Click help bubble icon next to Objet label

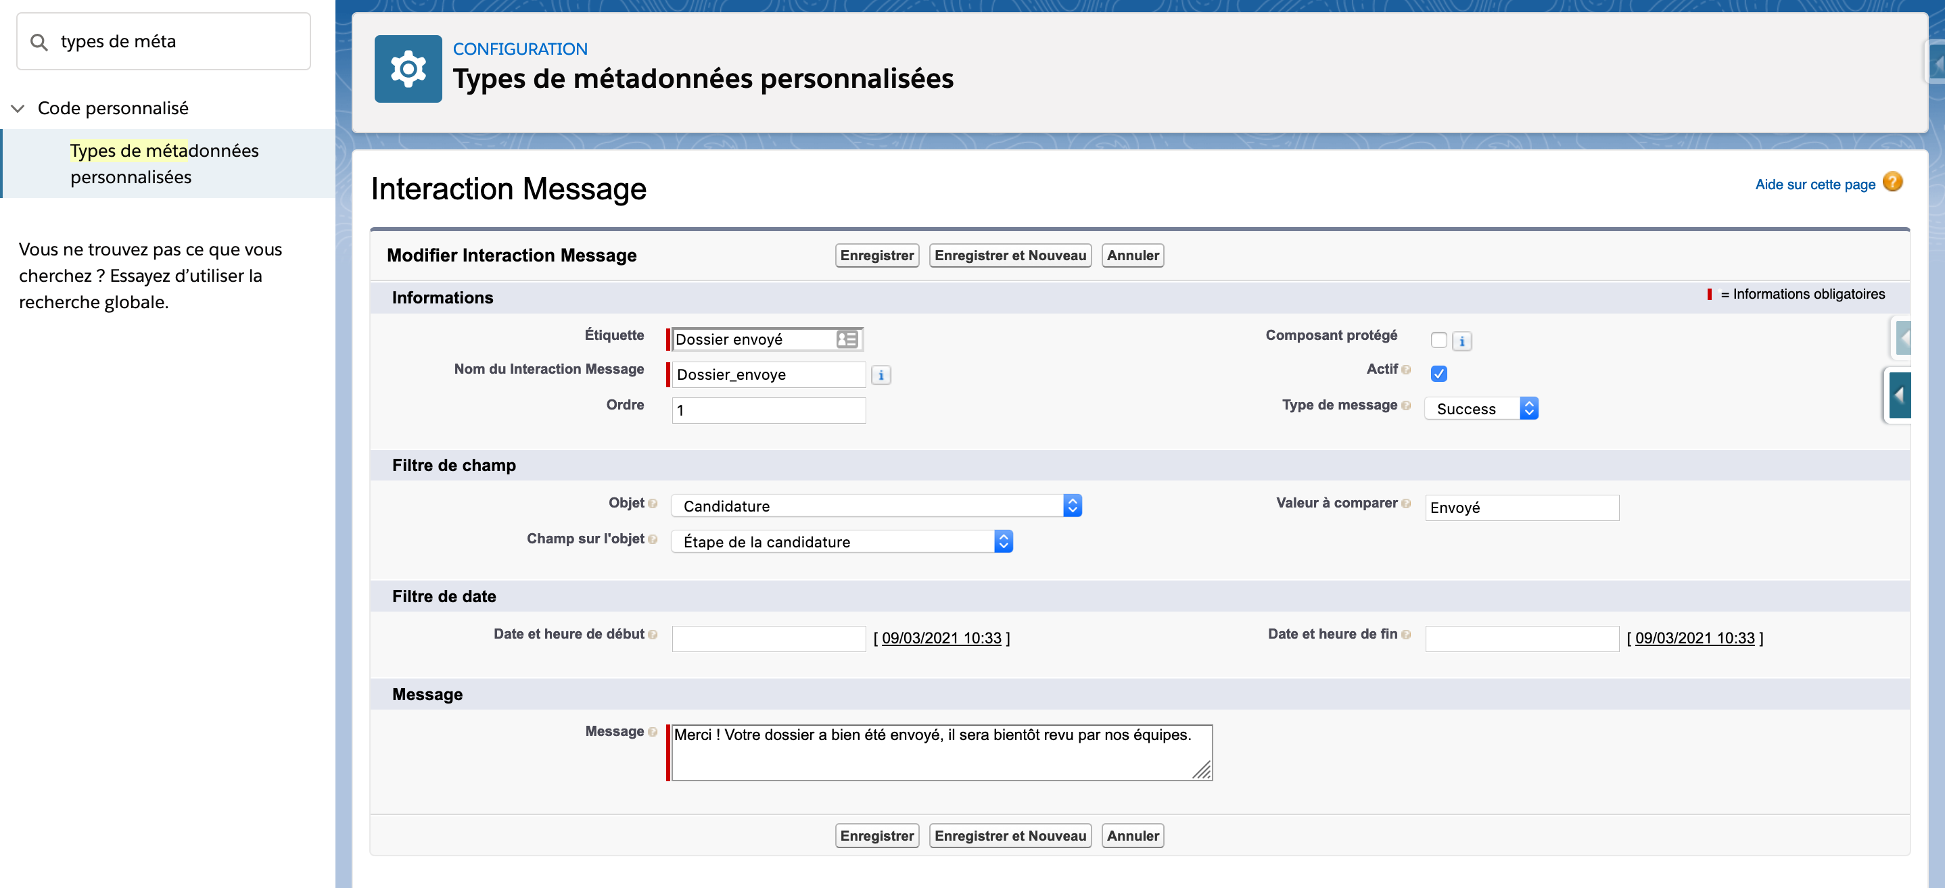[x=653, y=503]
